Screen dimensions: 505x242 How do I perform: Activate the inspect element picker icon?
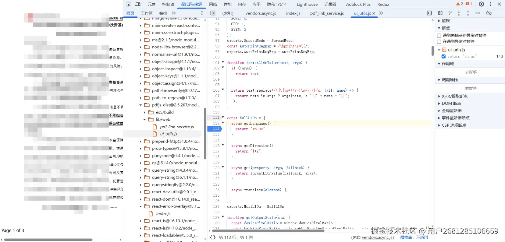point(129,4)
